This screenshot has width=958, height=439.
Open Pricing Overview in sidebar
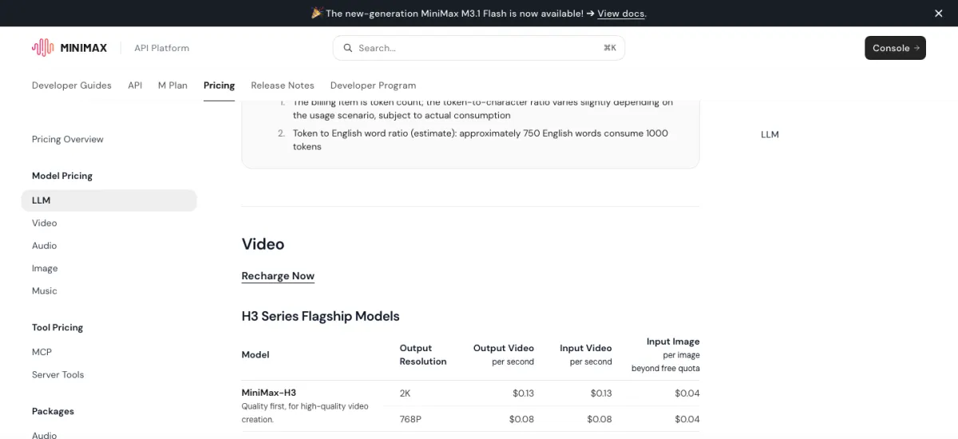point(68,139)
